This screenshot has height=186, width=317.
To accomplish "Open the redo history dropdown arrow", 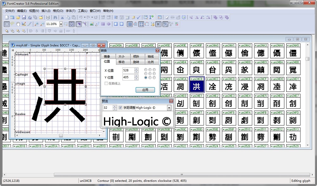I will [x=92, y=17].
